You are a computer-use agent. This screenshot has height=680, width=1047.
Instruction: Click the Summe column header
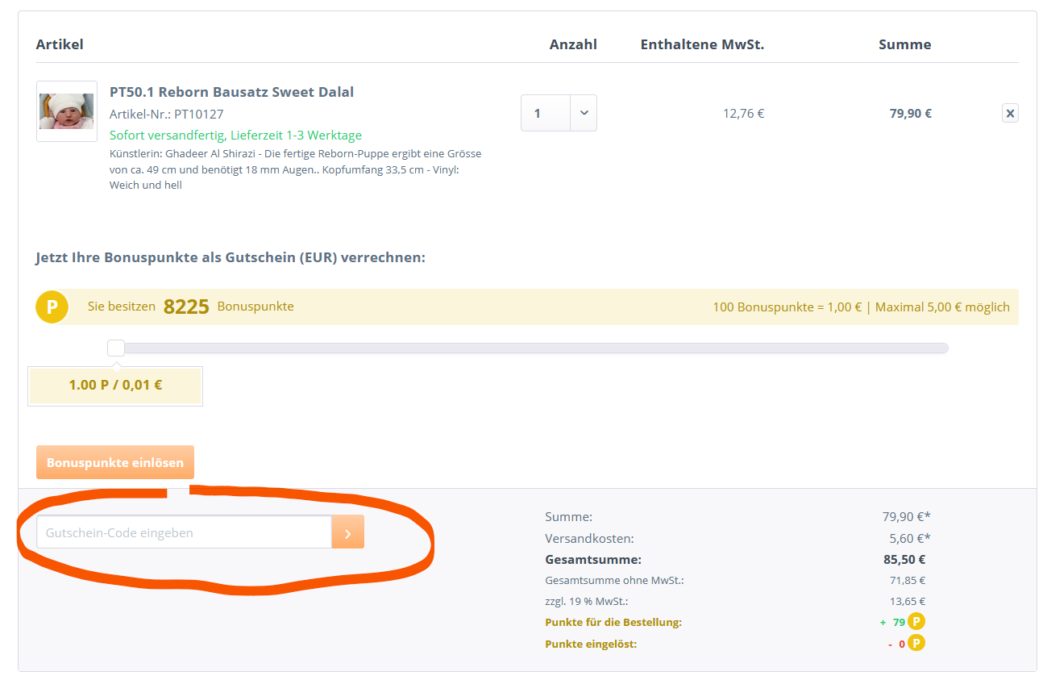(x=904, y=44)
